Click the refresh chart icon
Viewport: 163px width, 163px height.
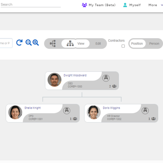(19, 43)
